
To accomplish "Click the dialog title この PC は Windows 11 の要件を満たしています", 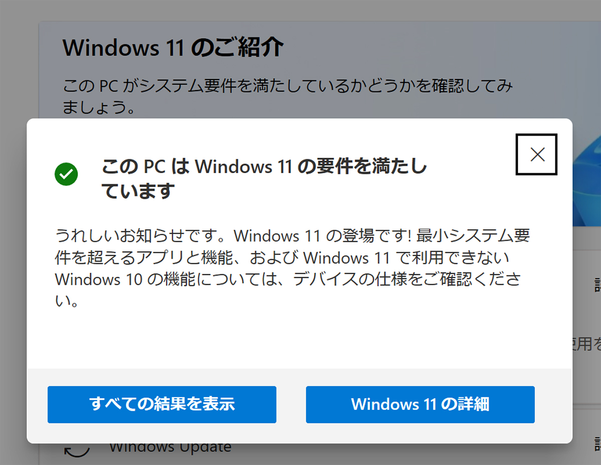I will [264, 166].
